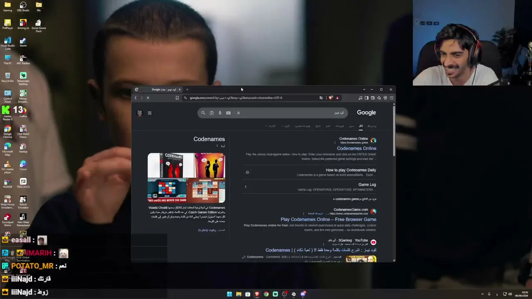This screenshot has height=299, width=532.
Task: Launch Visual Studio Code shortcut
Action: click(7, 43)
